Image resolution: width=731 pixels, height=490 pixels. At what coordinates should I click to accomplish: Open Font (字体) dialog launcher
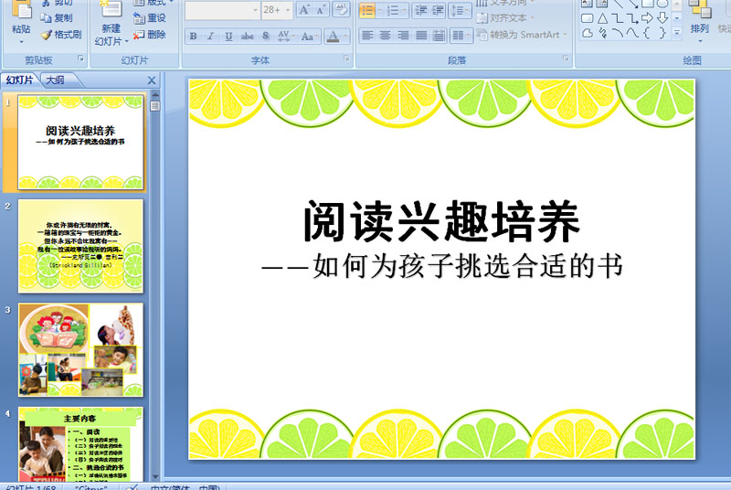(346, 59)
